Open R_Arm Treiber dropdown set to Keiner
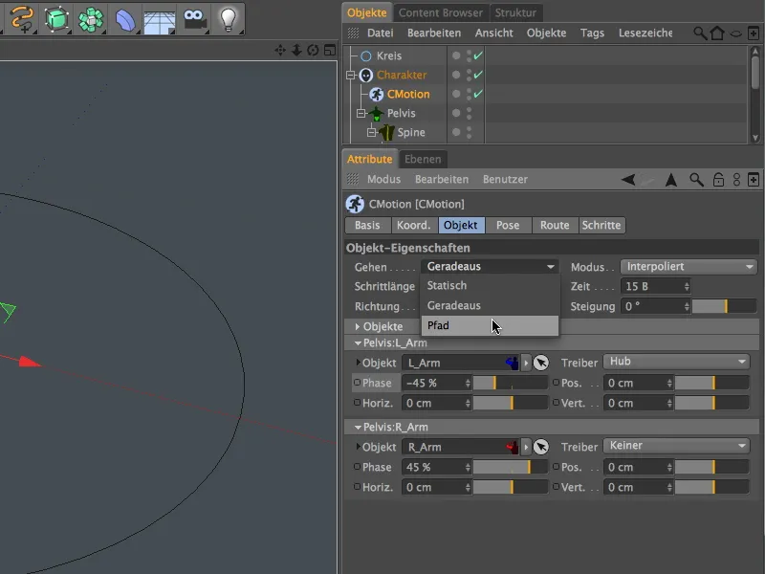Viewport: 765px width, 574px height. pyautogui.click(x=676, y=446)
